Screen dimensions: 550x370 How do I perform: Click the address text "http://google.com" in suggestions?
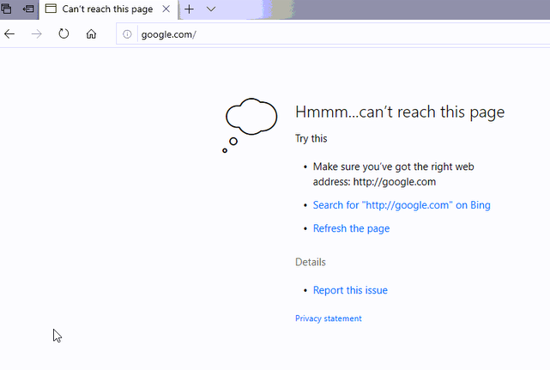pyautogui.click(x=394, y=182)
